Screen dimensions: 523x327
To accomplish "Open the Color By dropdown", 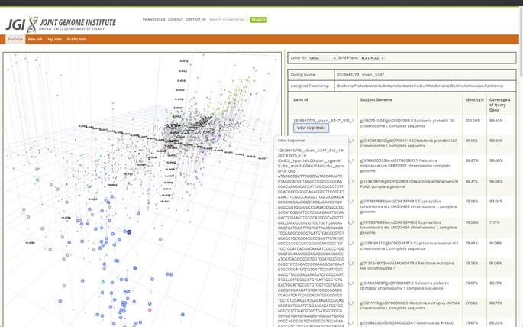I will coord(322,58).
